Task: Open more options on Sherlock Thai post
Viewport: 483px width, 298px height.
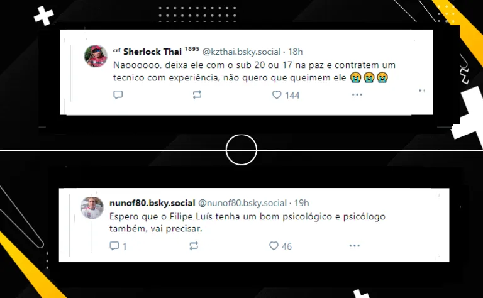Action: [357, 95]
